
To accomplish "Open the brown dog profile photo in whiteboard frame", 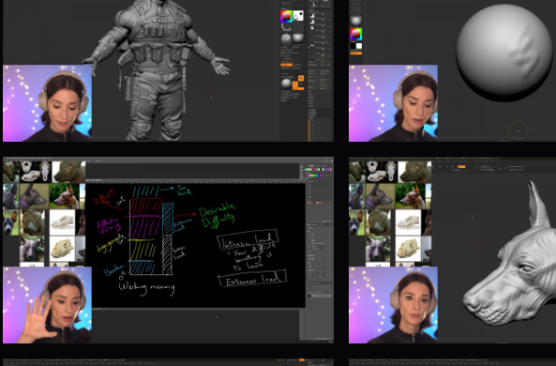I will pos(65,196).
